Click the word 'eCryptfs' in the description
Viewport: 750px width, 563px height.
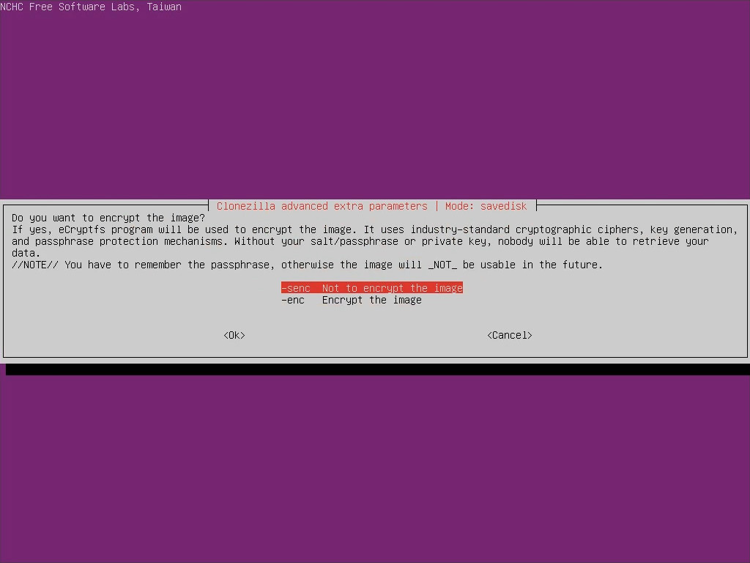(x=82, y=229)
